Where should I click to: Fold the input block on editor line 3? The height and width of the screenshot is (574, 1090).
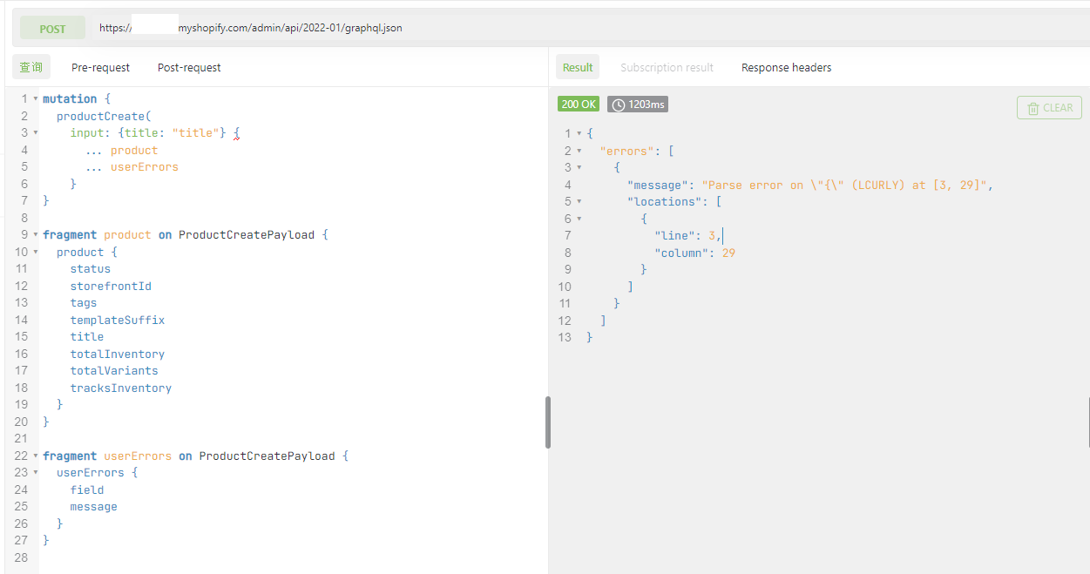[35, 133]
